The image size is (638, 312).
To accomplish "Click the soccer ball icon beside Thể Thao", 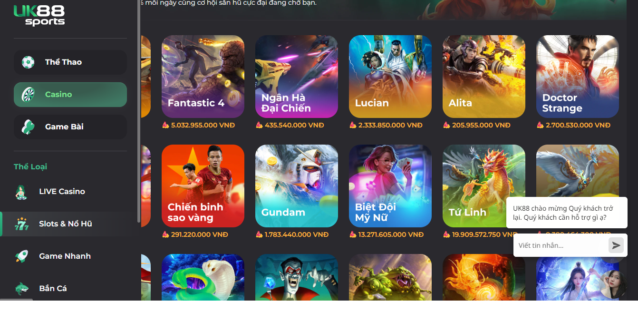I will (x=28, y=62).
